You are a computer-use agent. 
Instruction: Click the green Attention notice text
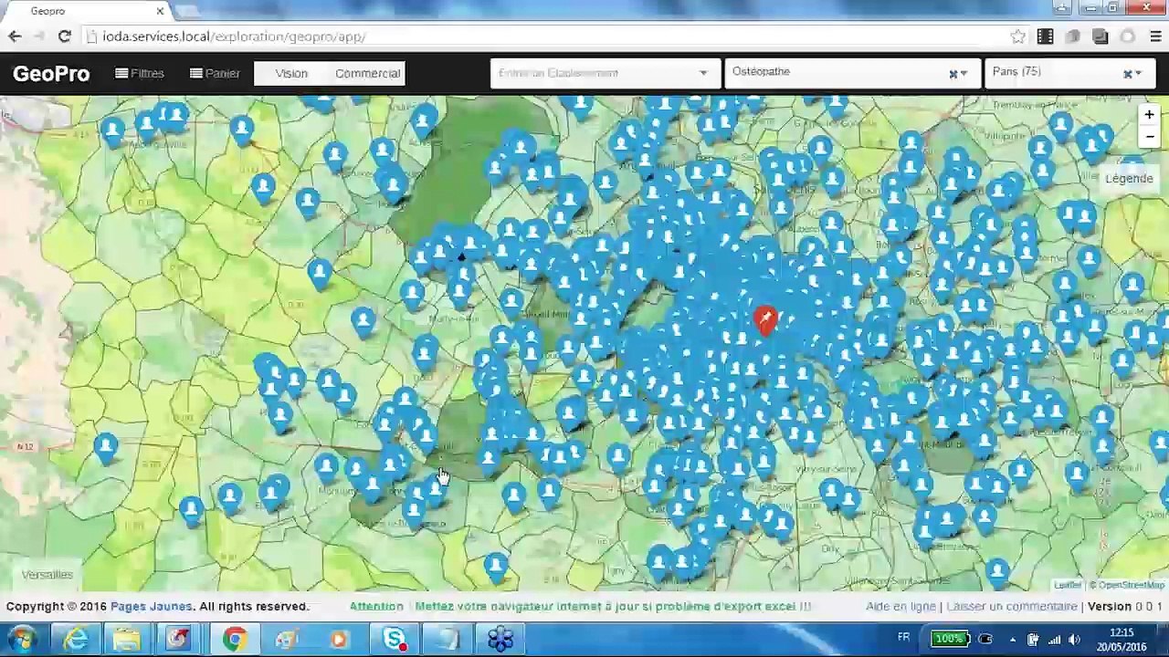click(375, 606)
